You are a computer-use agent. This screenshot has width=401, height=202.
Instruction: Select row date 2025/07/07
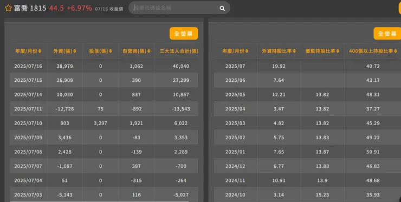[28, 166]
